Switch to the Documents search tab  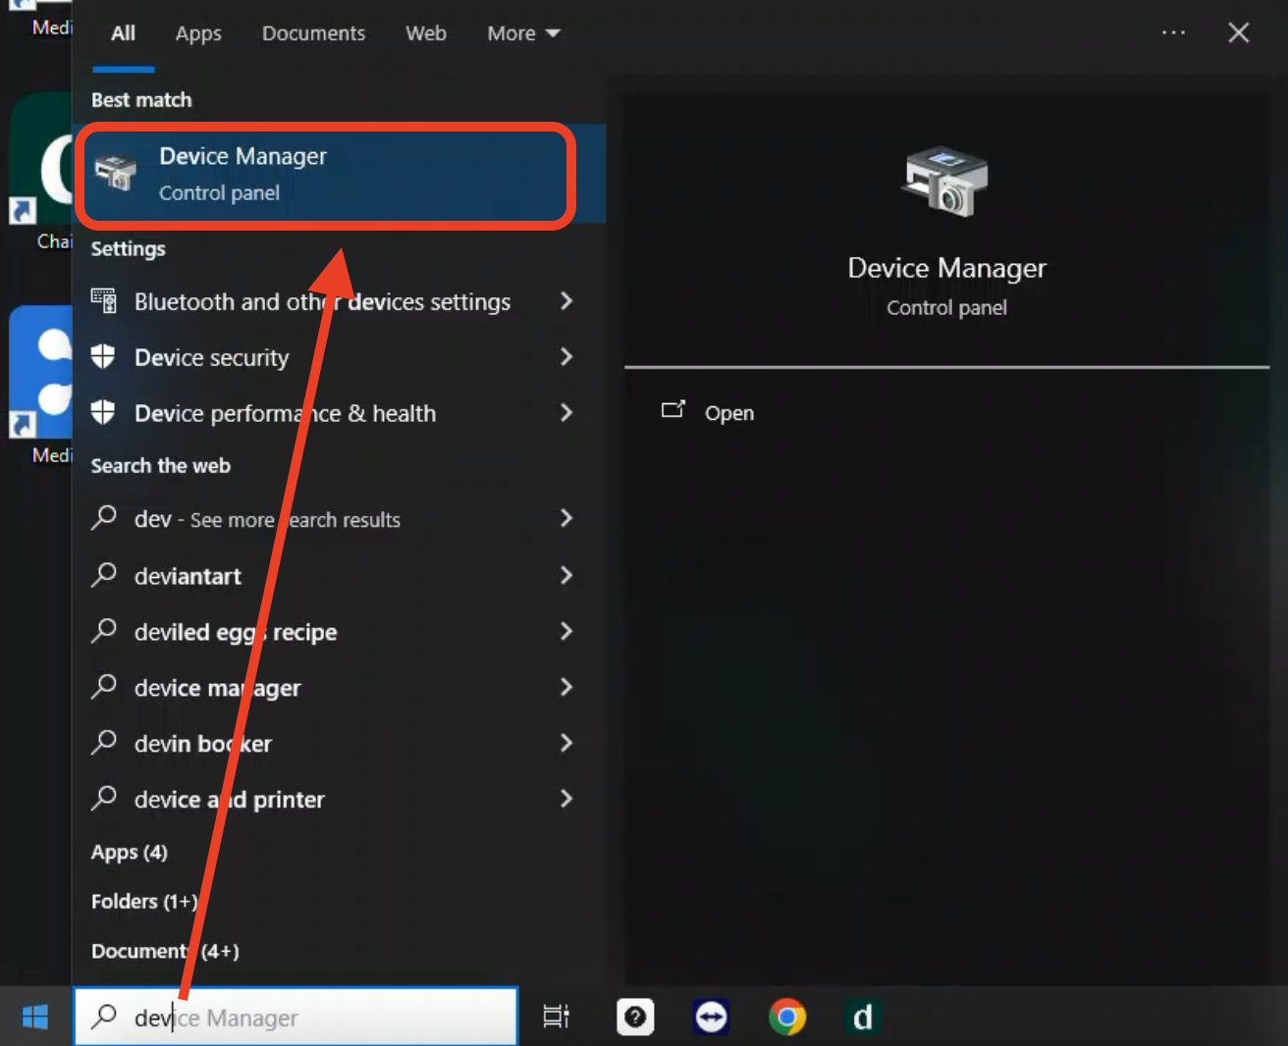[313, 33]
